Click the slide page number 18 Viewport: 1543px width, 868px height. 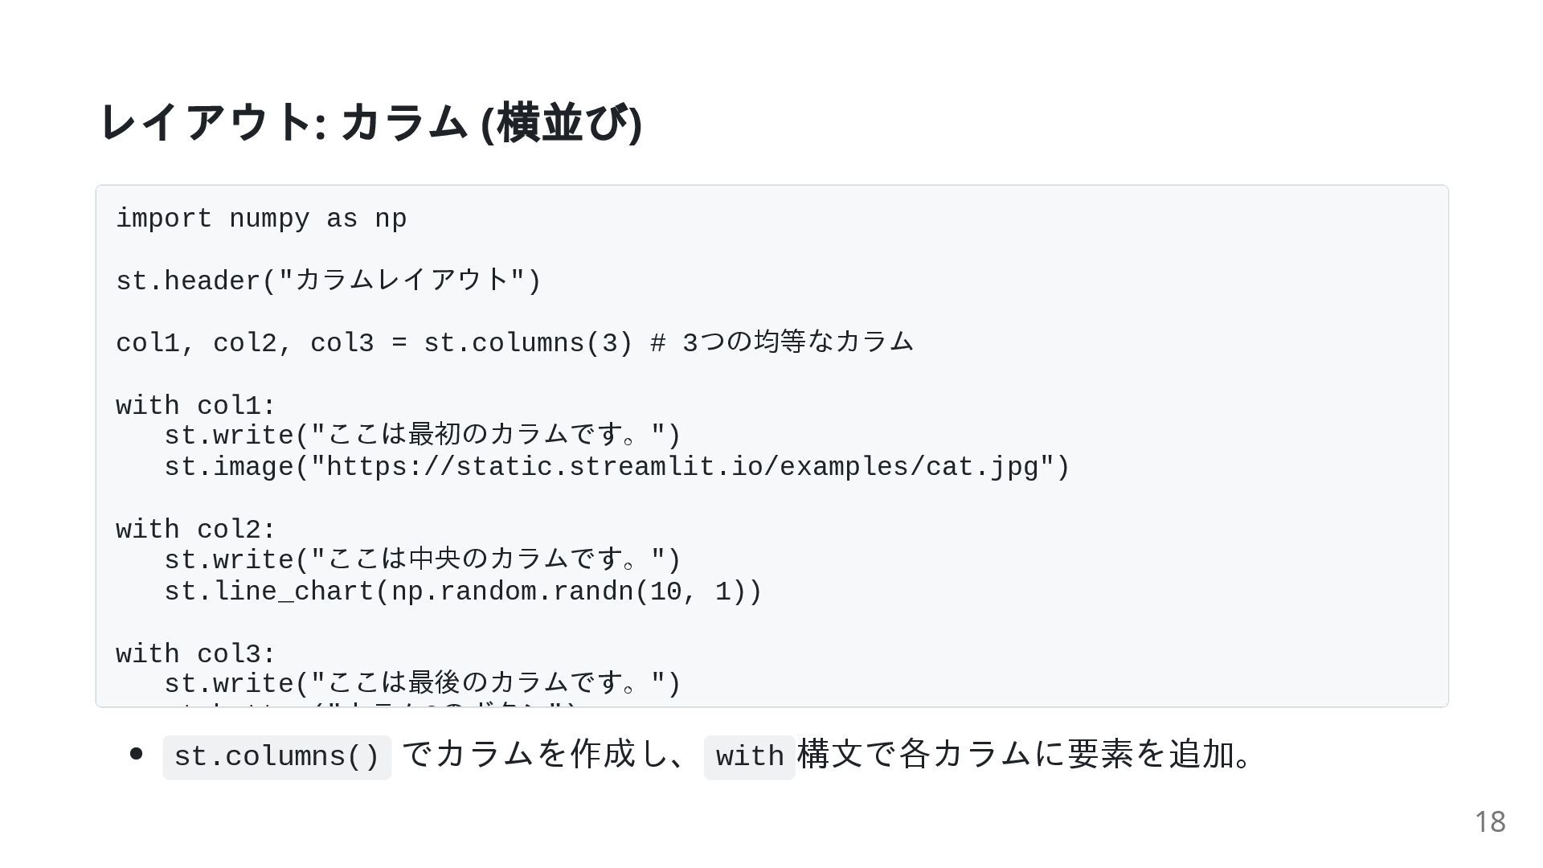(x=1489, y=822)
